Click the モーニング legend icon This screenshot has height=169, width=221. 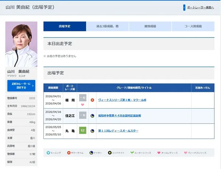(x=48, y=153)
